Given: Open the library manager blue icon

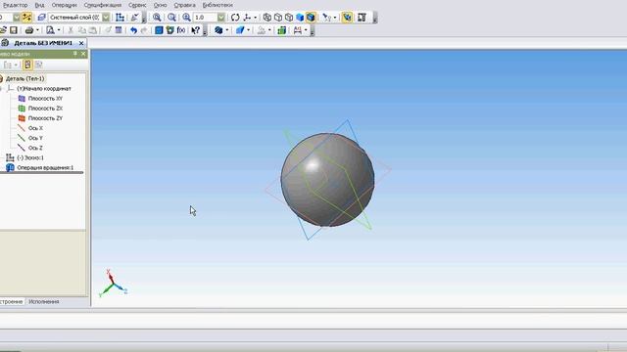Looking at the screenshot, I should pyautogui.click(x=159, y=30).
